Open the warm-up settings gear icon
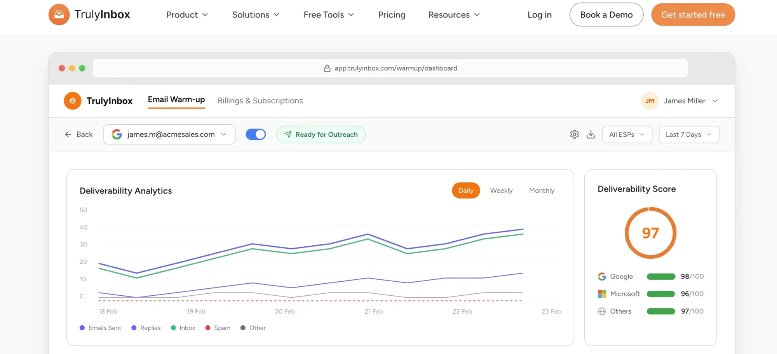This screenshot has height=354, width=777. coord(574,134)
